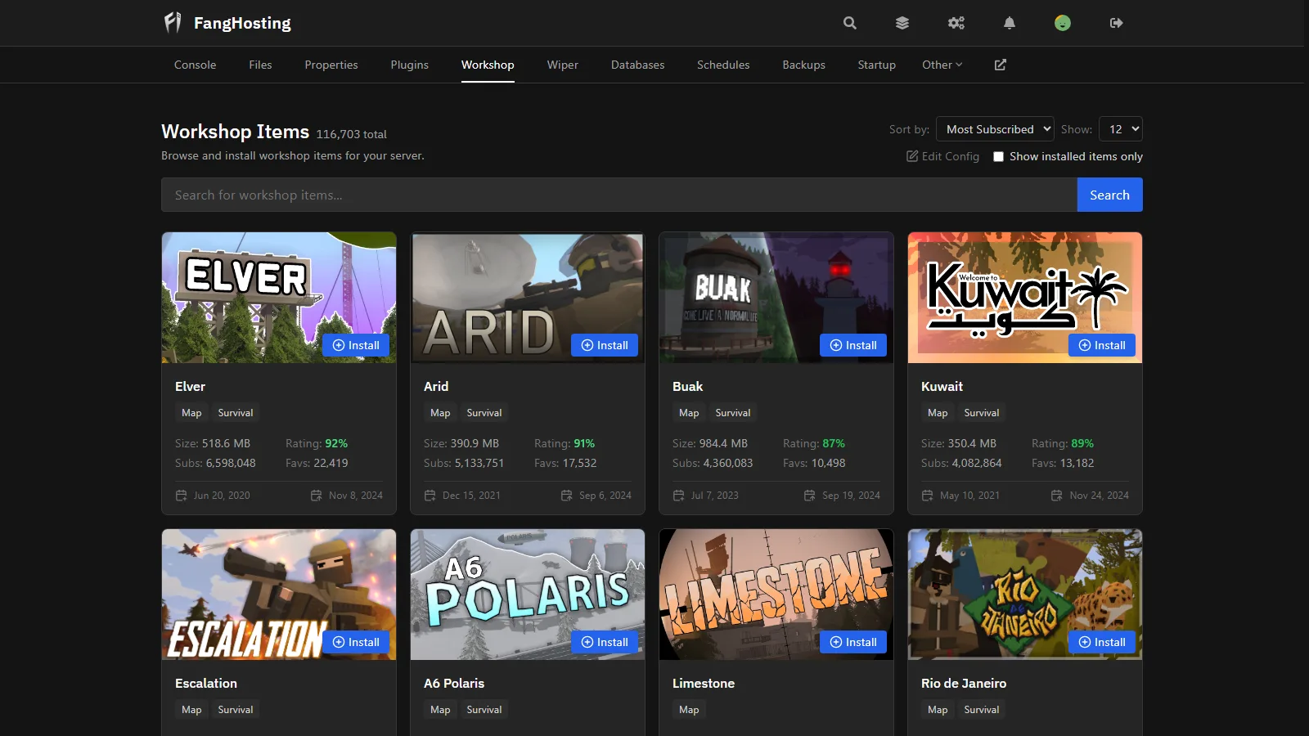Viewport: 1309px width, 736px height.
Task: Open the admin gears icon in header
Action: pos(956,23)
